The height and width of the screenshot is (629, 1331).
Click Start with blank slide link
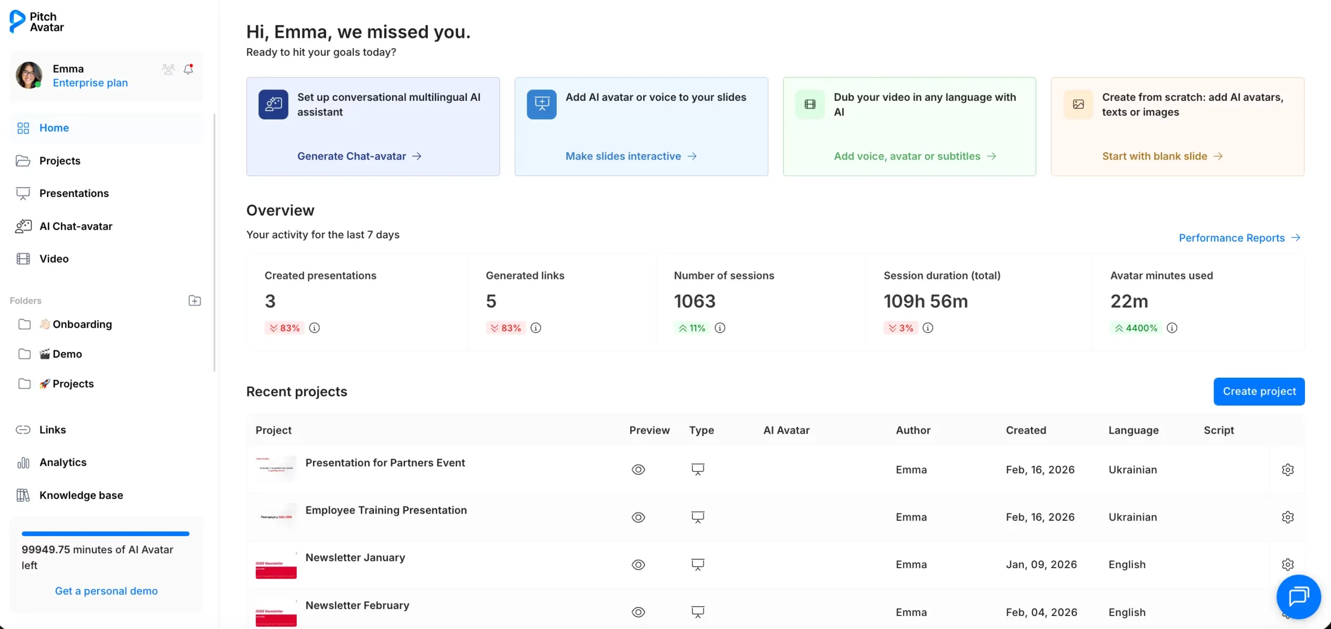click(1162, 156)
